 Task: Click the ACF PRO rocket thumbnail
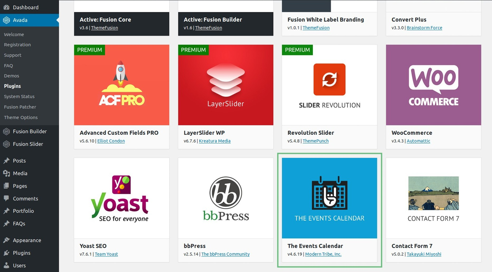pyautogui.click(x=122, y=85)
